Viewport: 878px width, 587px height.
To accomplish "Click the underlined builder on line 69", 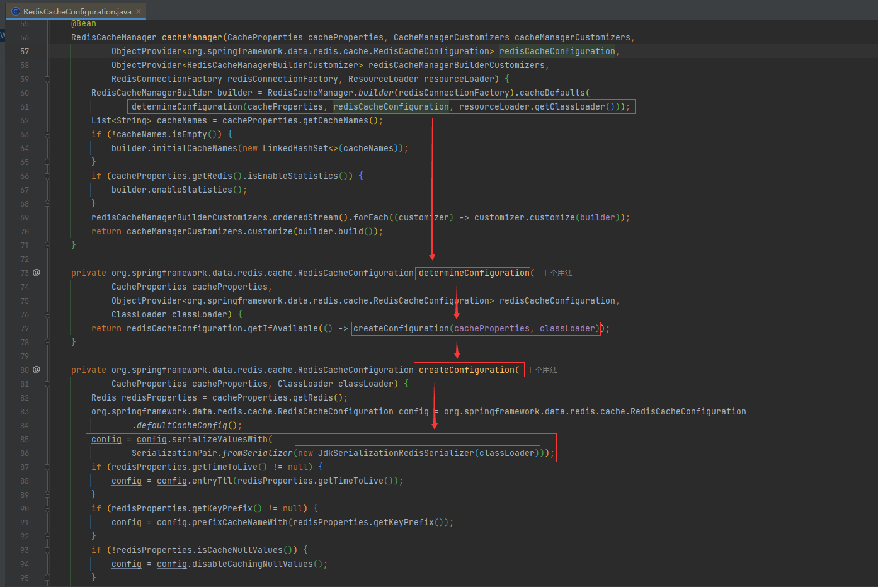I will tap(598, 218).
